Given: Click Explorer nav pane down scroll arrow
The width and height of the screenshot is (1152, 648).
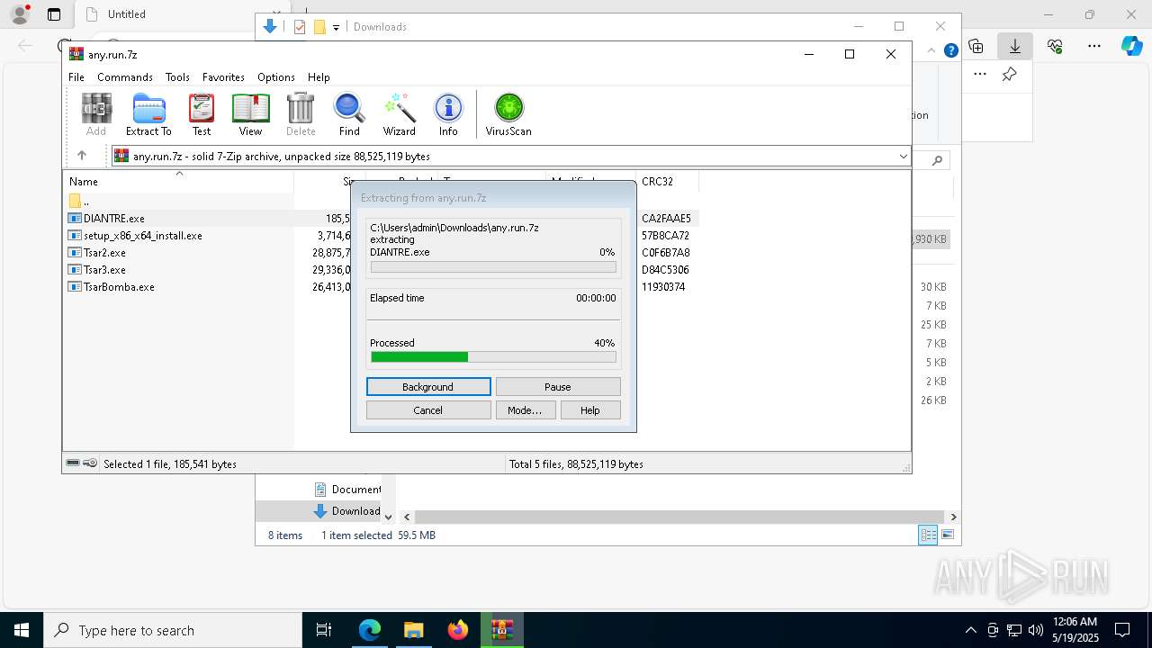Looking at the screenshot, I should 388,517.
